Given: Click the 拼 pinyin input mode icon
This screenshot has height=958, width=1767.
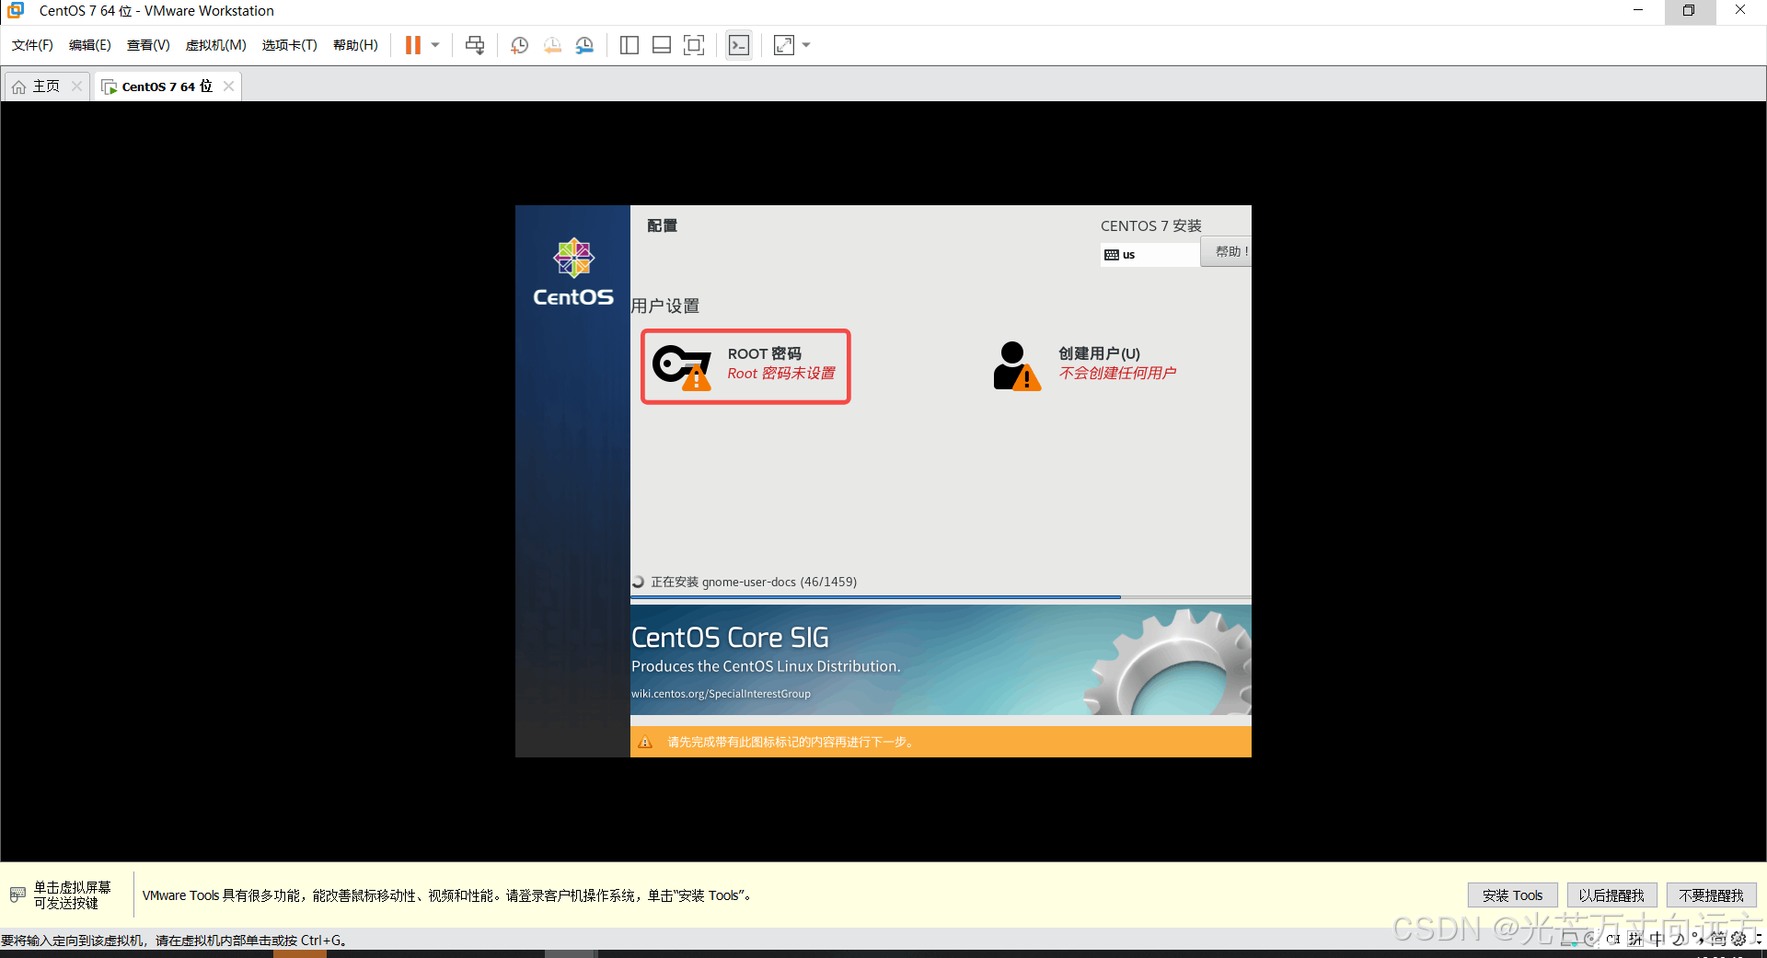Looking at the screenshot, I should pyautogui.click(x=1635, y=939).
